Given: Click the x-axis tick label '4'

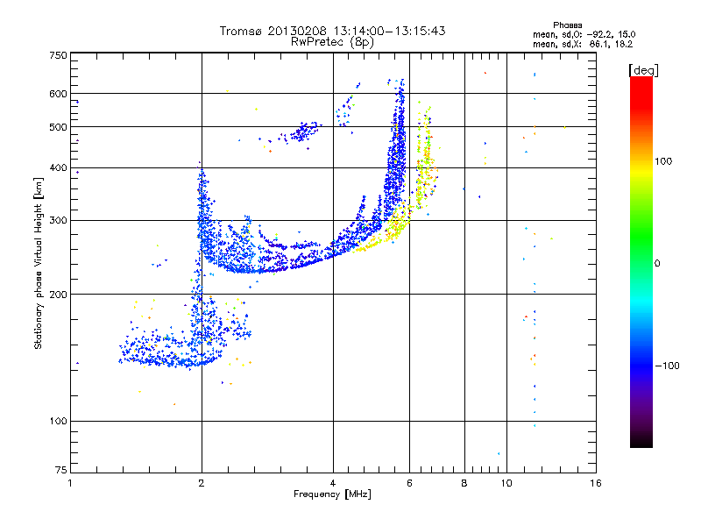Looking at the screenshot, I should coord(333,483).
